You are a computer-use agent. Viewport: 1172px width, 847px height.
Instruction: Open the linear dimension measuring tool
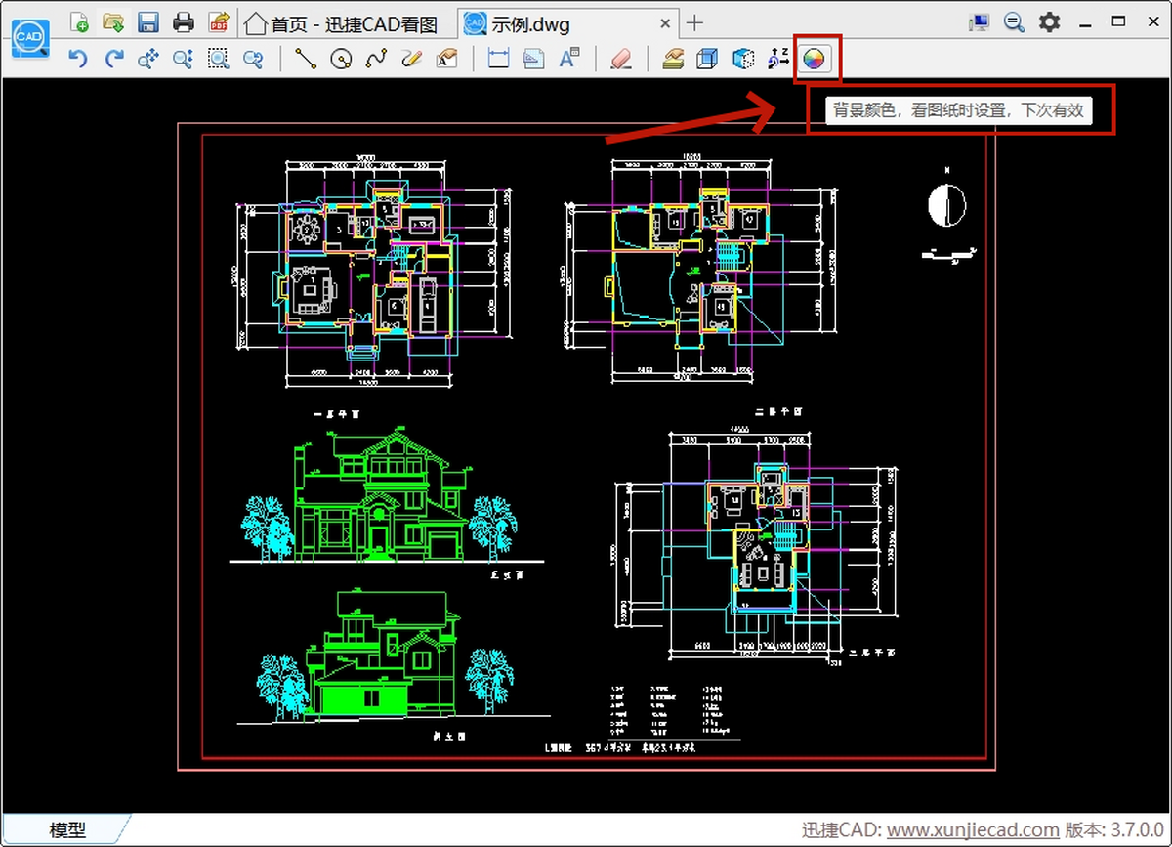(x=499, y=60)
